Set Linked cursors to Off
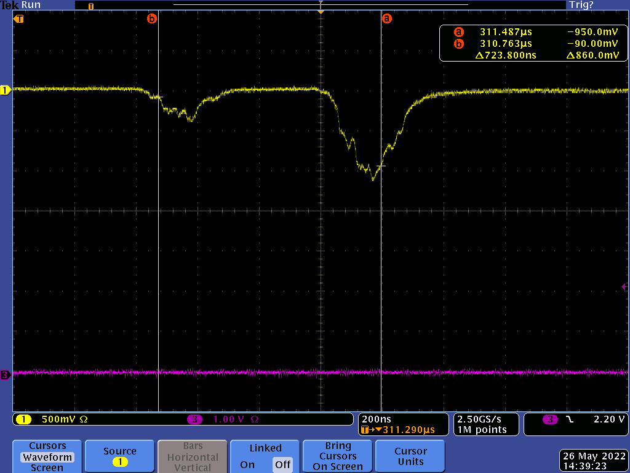Image resolution: width=630 pixels, height=473 pixels. pyautogui.click(x=282, y=464)
